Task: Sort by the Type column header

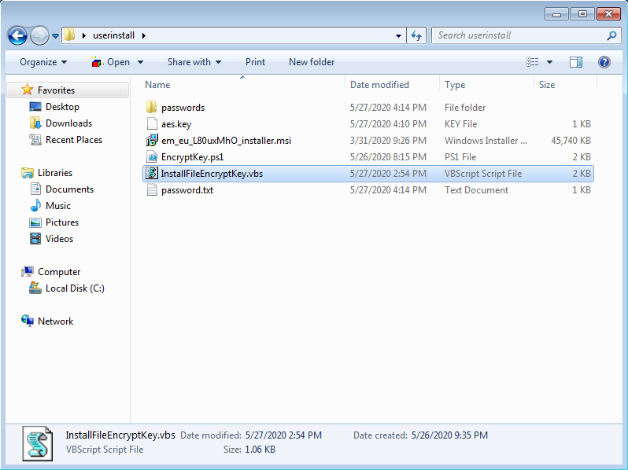Action: point(486,85)
